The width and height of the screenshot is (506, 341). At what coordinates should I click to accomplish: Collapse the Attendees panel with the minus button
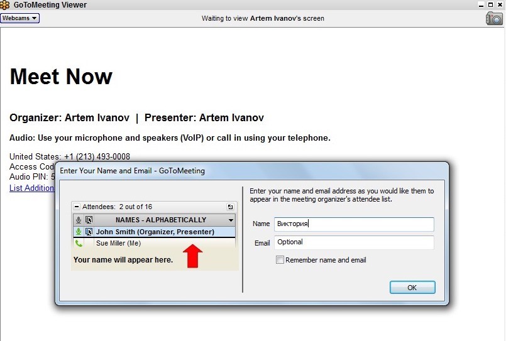point(77,207)
